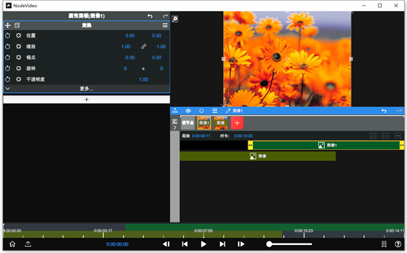The width and height of the screenshot is (407, 253).
Task: Select the 根节点 tab
Action: point(188,123)
